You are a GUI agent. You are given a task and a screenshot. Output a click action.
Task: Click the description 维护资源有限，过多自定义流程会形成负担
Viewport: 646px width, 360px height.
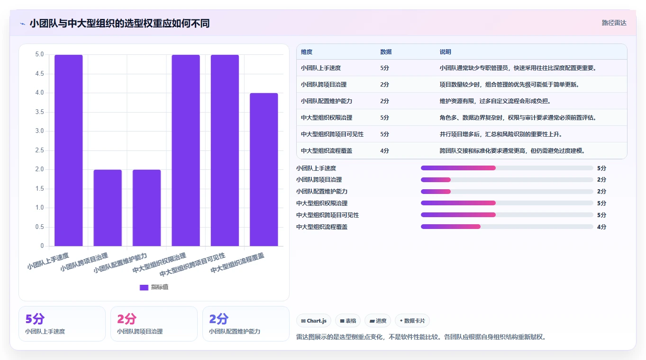(495, 101)
